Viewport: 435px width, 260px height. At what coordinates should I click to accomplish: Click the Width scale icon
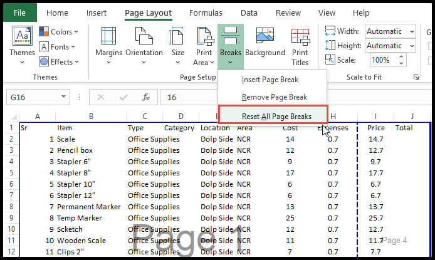(330, 31)
